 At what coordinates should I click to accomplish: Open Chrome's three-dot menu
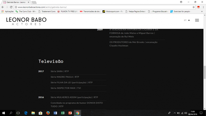click(x=203, y=7)
